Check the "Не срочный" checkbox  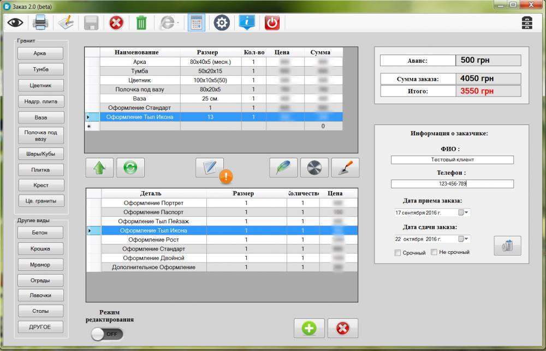[x=434, y=252]
